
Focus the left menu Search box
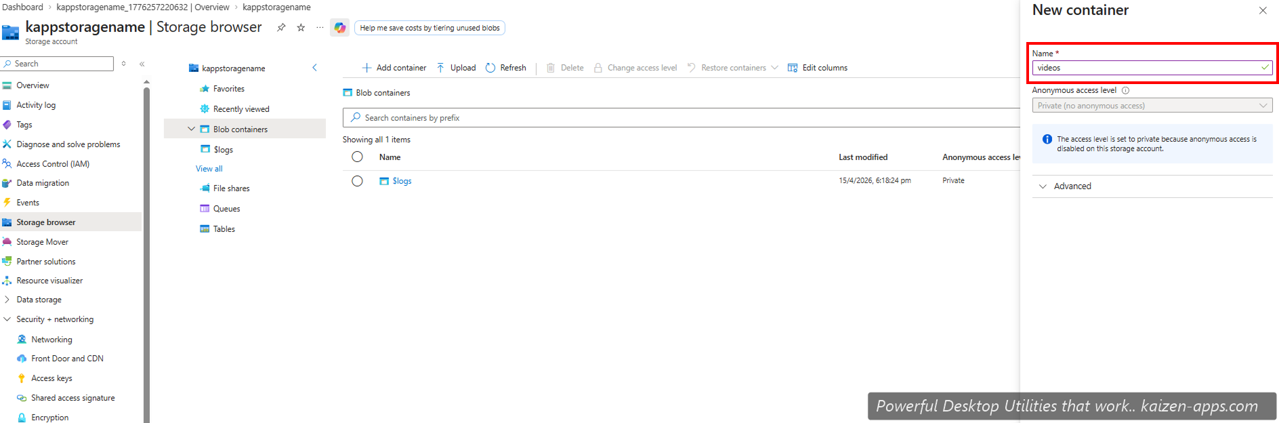click(x=58, y=64)
